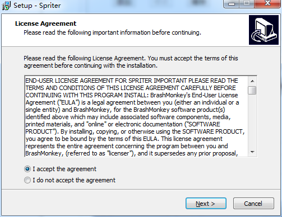Continue with the Next > button
282x217 pixels.
[x=206, y=204]
